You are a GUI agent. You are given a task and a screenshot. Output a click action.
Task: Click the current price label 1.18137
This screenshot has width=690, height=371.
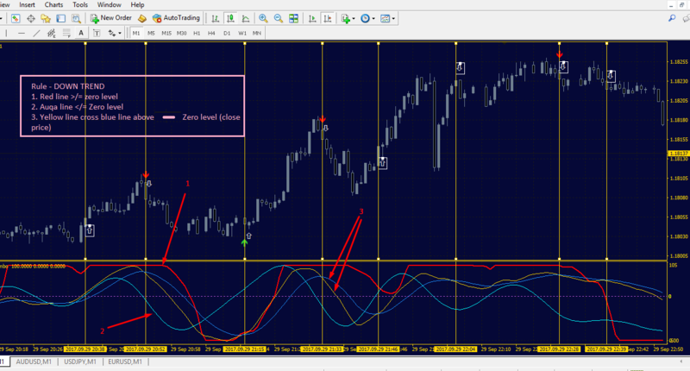click(x=678, y=154)
